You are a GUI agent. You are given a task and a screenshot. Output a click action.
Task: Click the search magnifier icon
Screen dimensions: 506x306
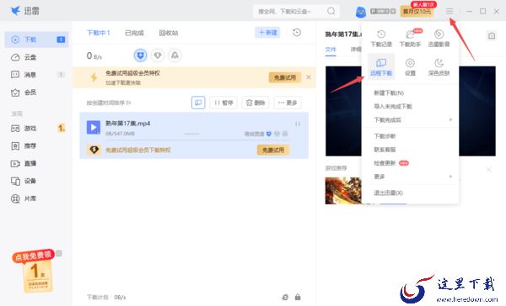tap(331, 11)
